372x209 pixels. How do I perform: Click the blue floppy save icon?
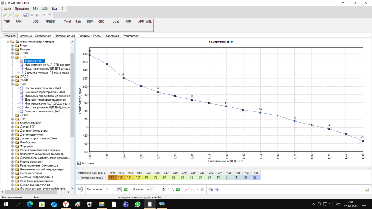tap(25, 15)
